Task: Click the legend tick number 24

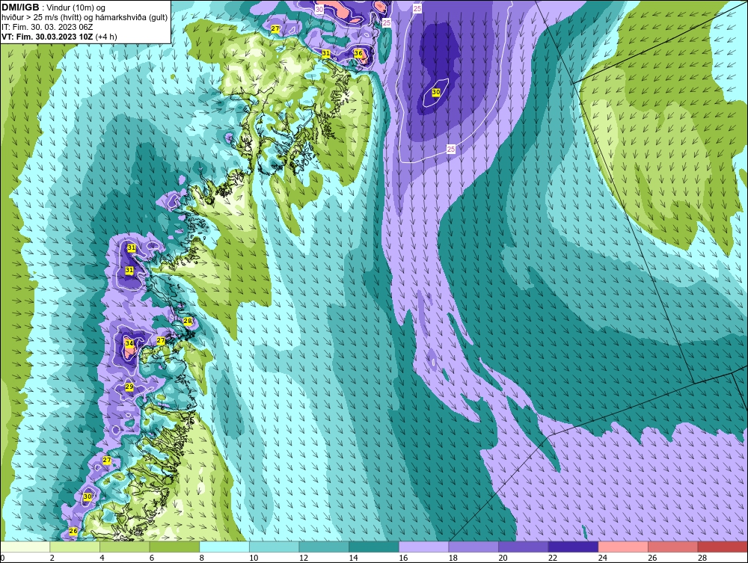Action: tap(603, 558)
